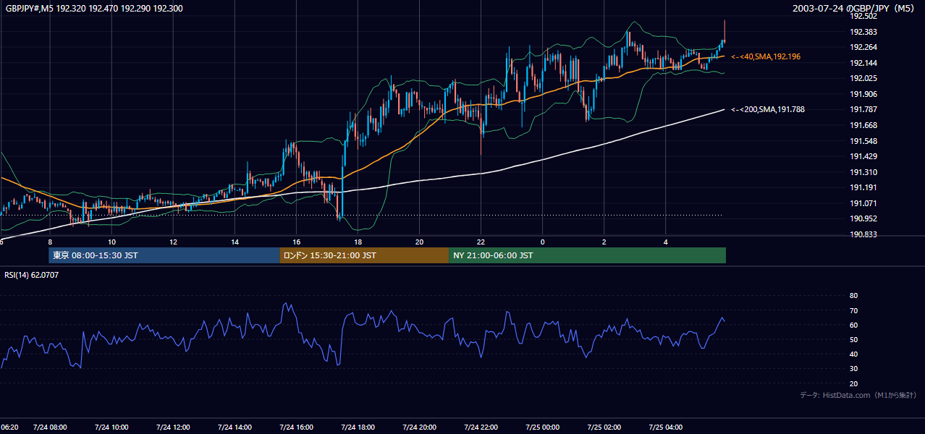This screenshot has width=925, height=434.
Task: Click price axis value 192.502
Action: pyautogui.click(x=863, y=16)
